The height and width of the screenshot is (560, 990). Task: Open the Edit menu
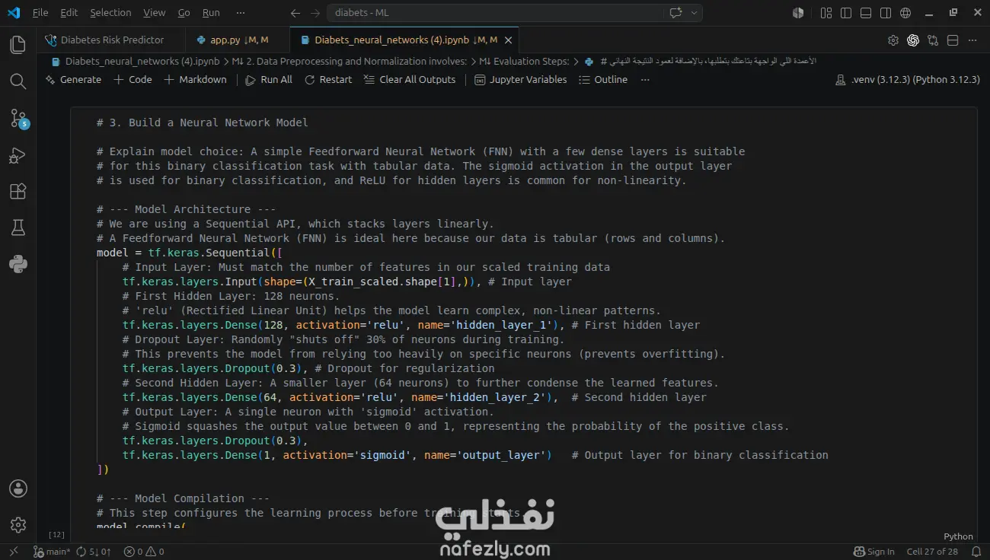[x=69, y=13]
